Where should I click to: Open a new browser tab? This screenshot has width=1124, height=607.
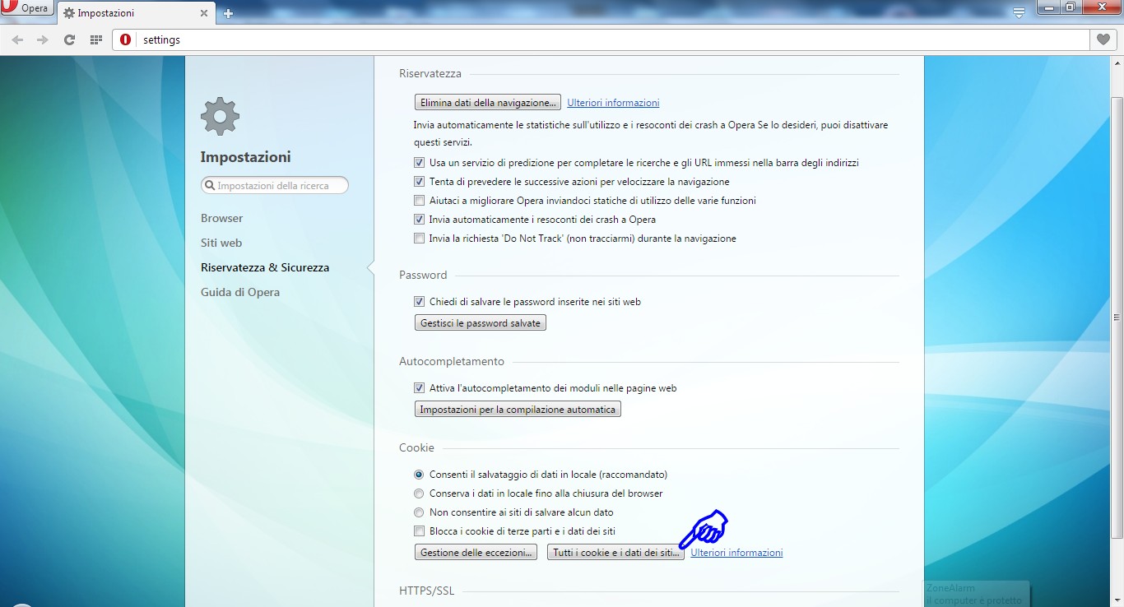(x=228, y=12)
